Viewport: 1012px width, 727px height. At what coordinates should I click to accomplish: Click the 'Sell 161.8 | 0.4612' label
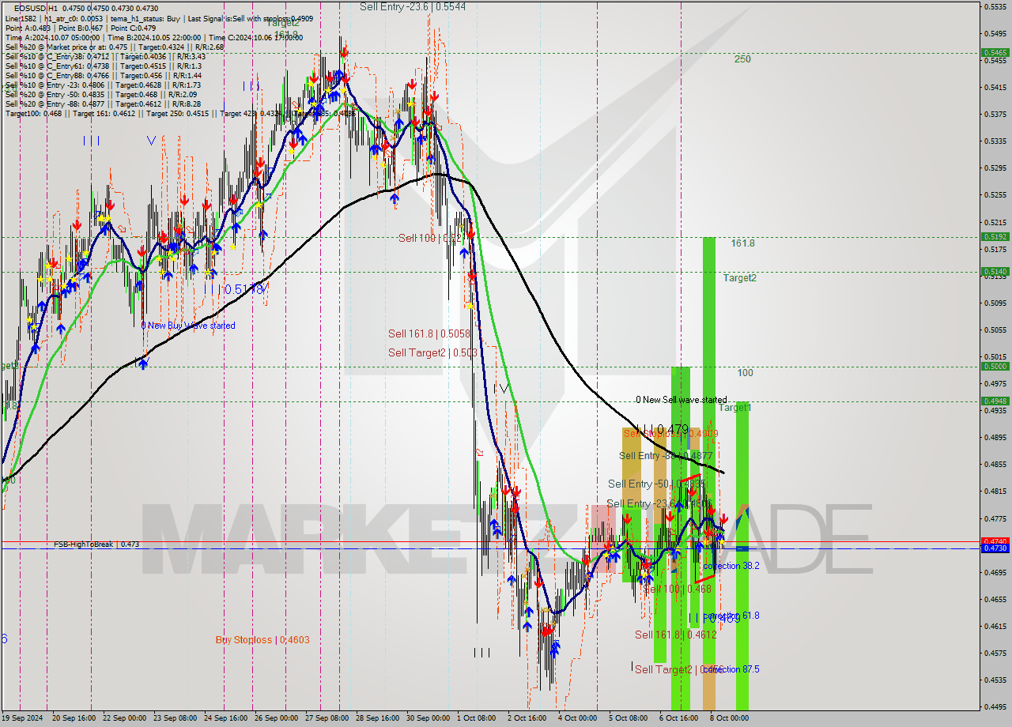[x=676, y=635]
